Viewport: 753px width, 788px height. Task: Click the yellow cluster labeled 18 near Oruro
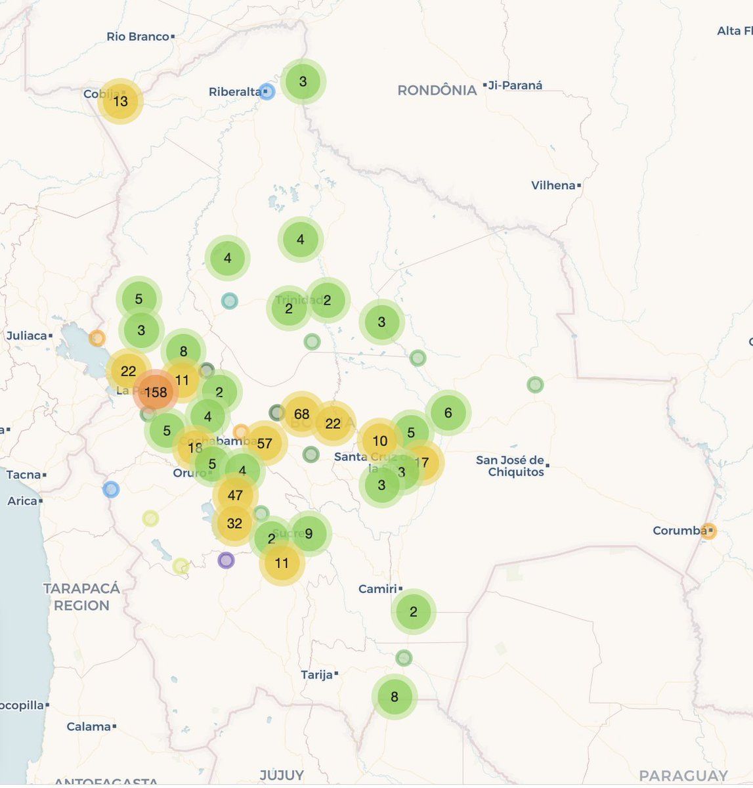click(194, 448)
